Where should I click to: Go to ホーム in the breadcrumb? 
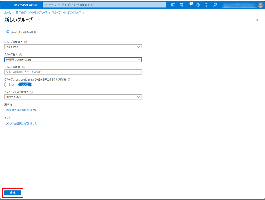(x=8, y=13)
